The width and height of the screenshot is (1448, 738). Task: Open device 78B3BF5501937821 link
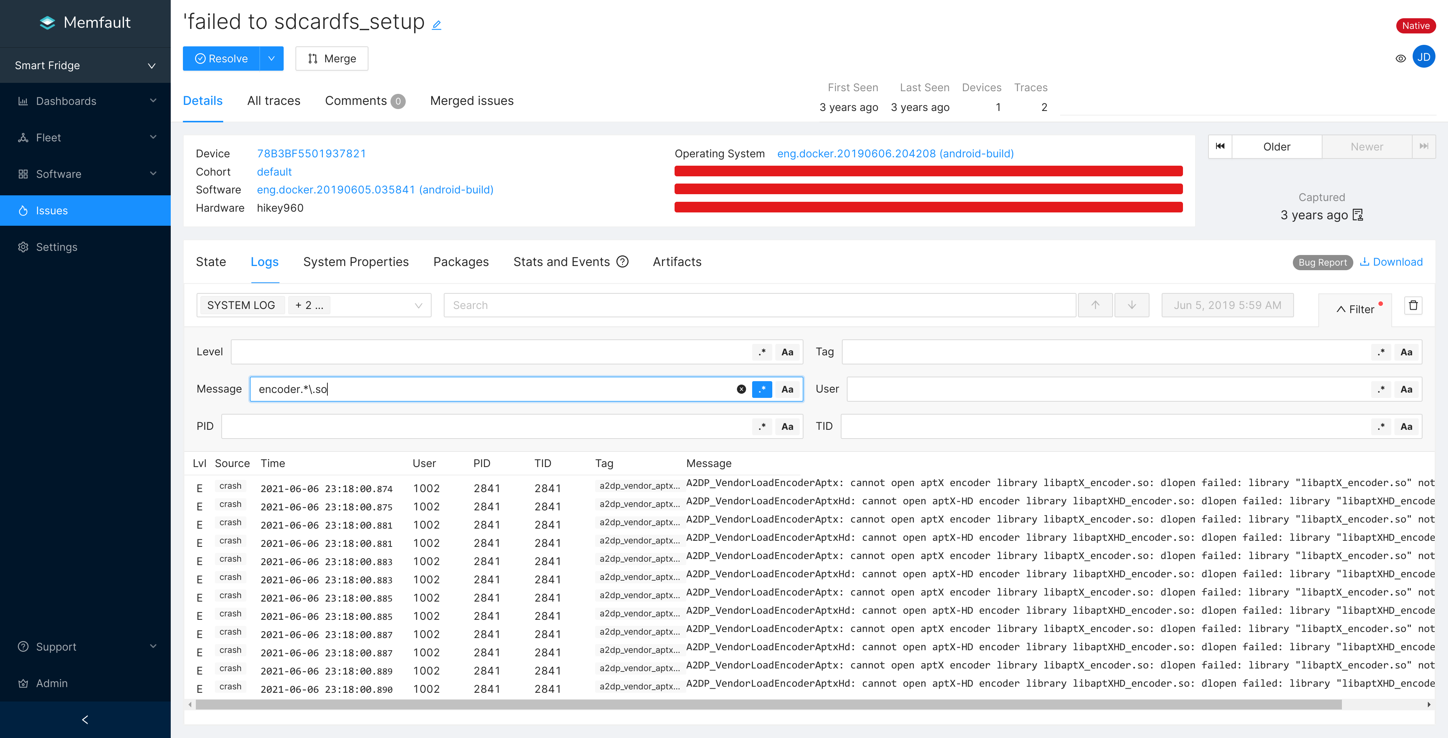(x=311, y=153)
